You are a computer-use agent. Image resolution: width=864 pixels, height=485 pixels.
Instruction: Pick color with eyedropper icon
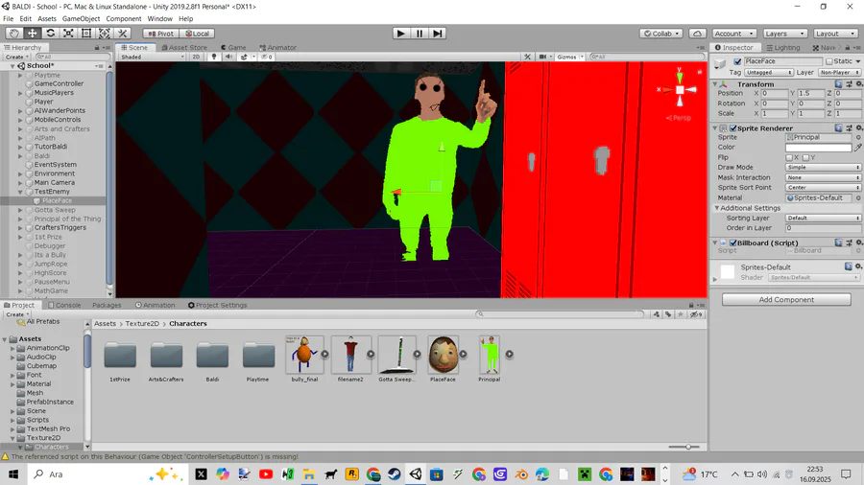click(x=858, y=148)
